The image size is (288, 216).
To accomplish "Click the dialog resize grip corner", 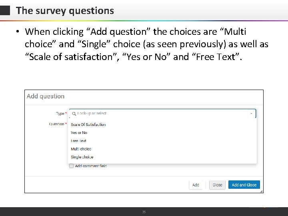I will [262, 191].
